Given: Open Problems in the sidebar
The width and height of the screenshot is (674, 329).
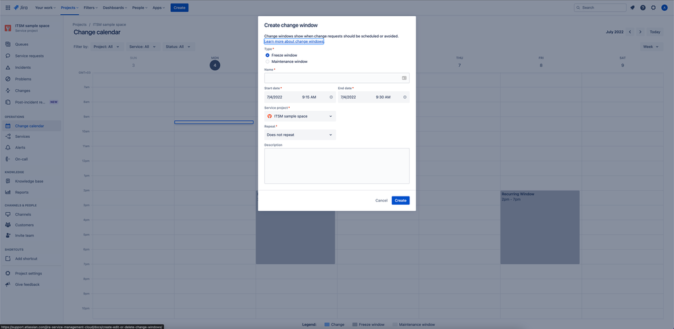Looking at the screenshot, I should 32,79.
